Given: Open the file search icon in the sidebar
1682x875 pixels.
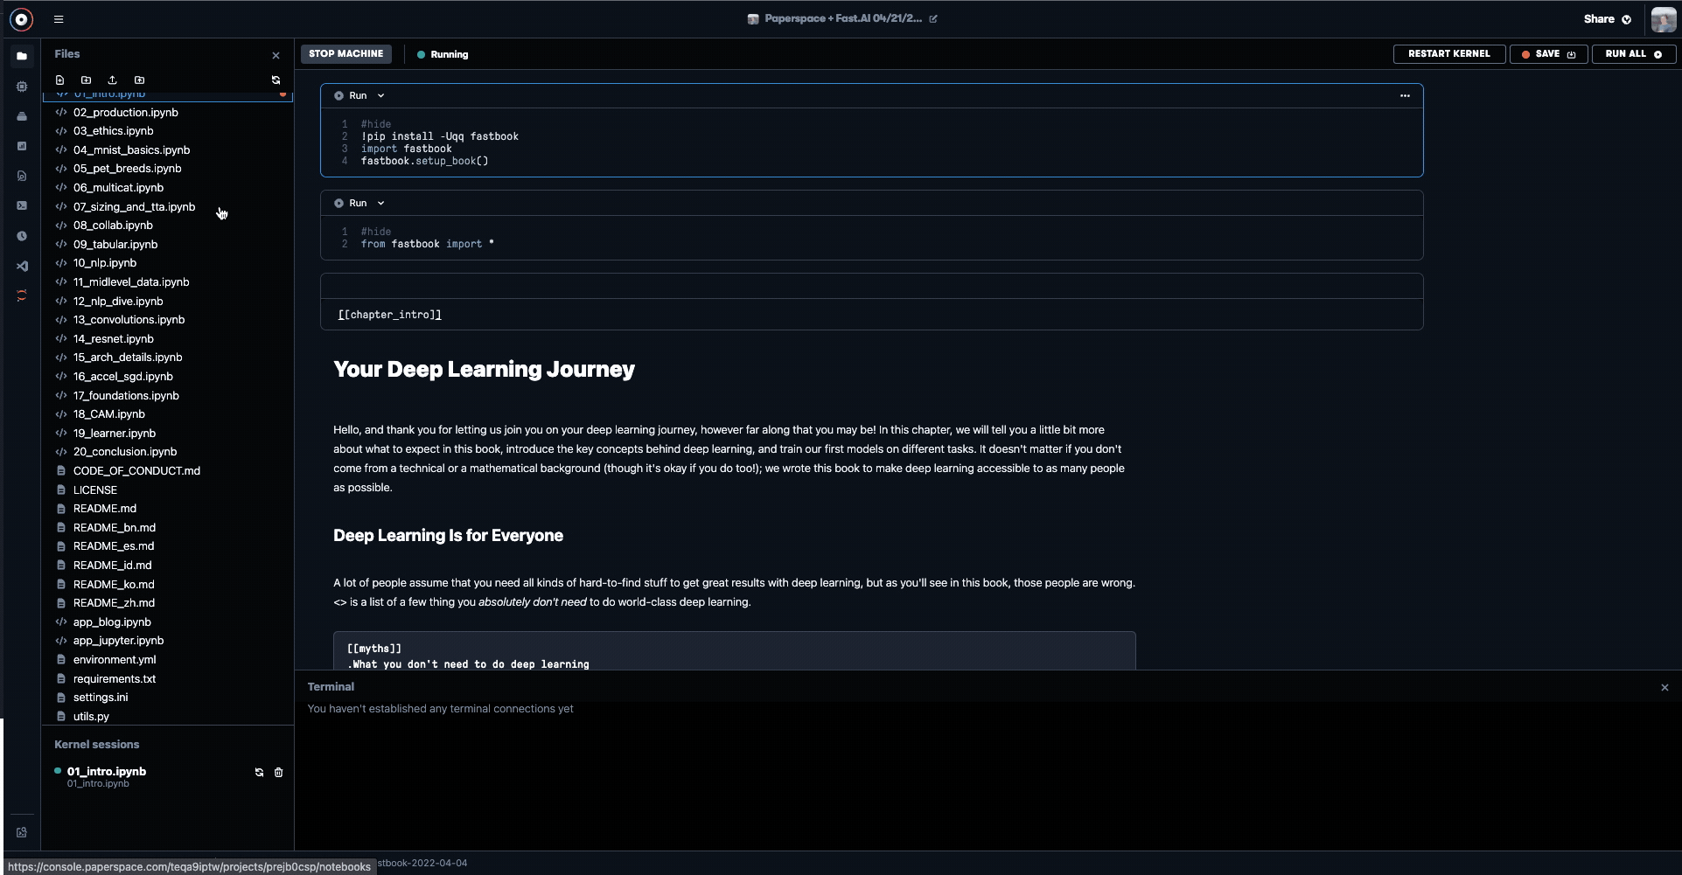Looking at the screenshot, I should pyautogui.click(x=22, y=176).
